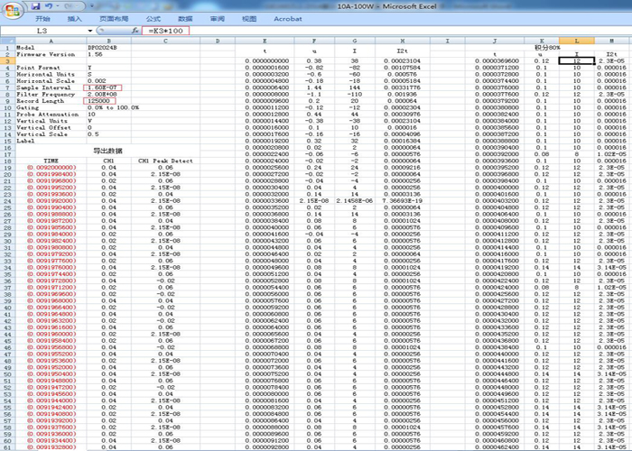The height and width of the screenshot is (451, 632).
Task: Select column J header
Action: pos(495,41)
